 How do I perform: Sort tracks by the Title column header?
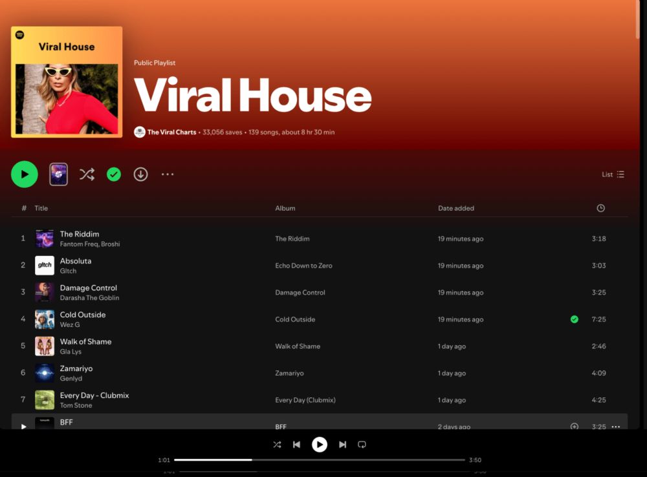(41, 208)
